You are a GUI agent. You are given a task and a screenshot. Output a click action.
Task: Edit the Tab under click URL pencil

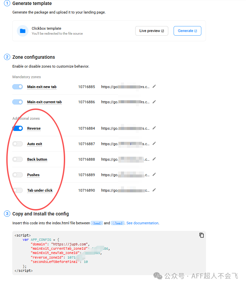(x=154, y=190)
